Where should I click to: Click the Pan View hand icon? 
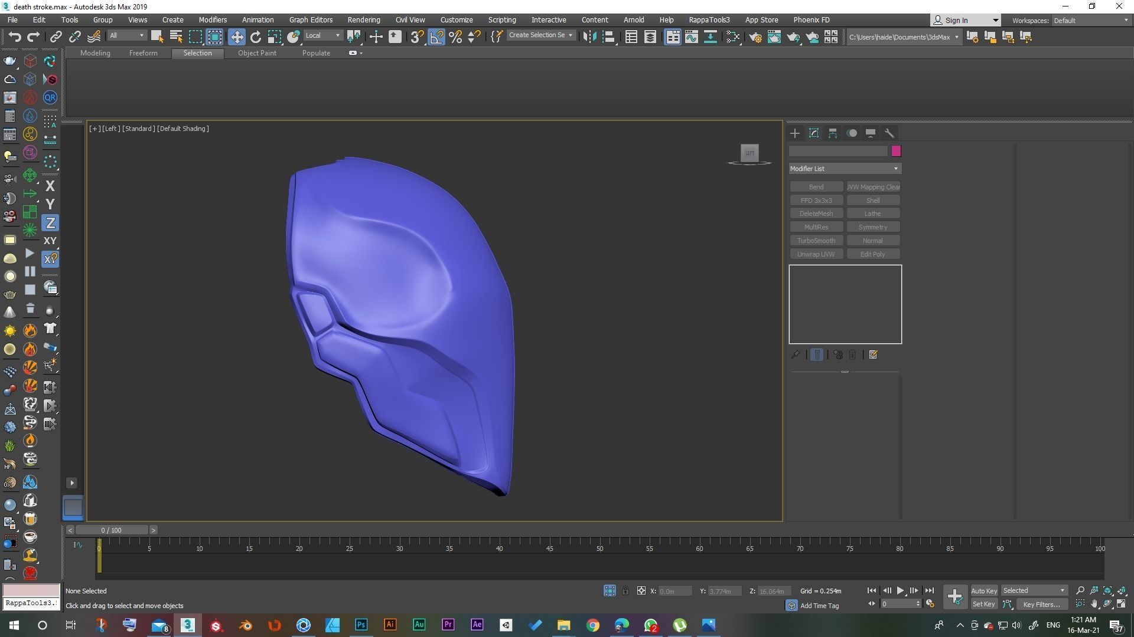click(1094, 604)
